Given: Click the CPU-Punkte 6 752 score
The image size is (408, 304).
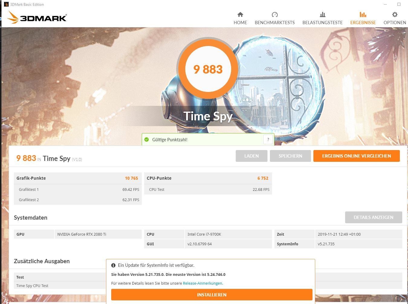Looking at the screenshot, I should pos(263,178).
